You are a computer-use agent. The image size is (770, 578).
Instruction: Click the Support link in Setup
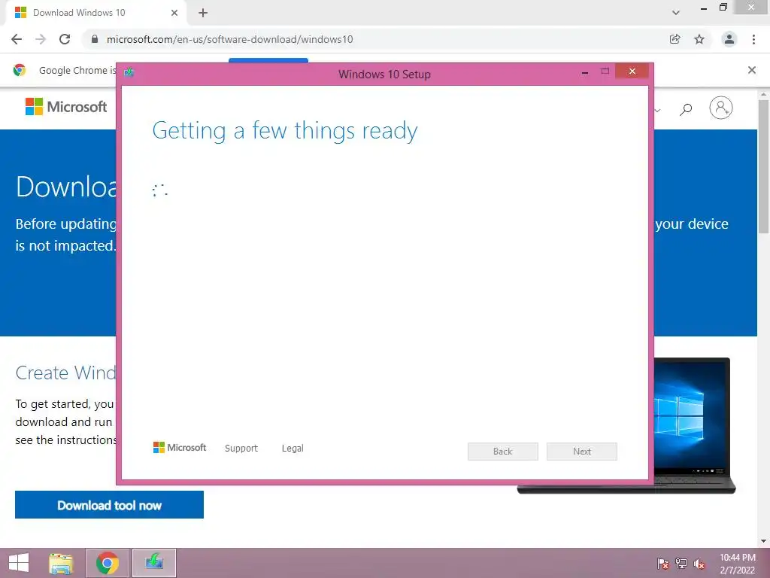[x=241, y=449]
